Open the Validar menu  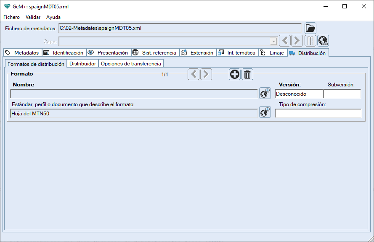coord(33,17)
